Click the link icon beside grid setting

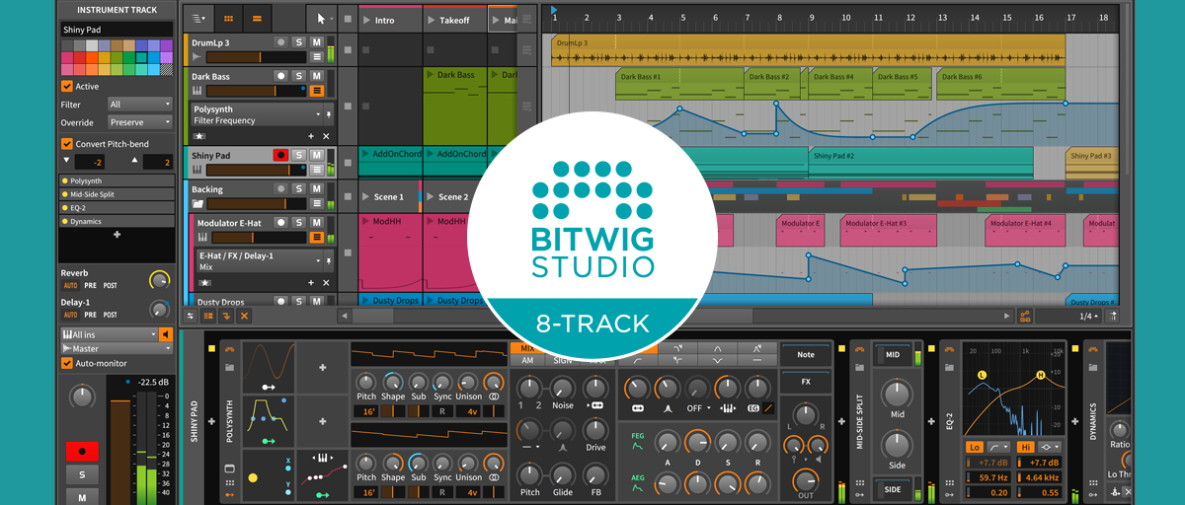[x=1024, y=316]
